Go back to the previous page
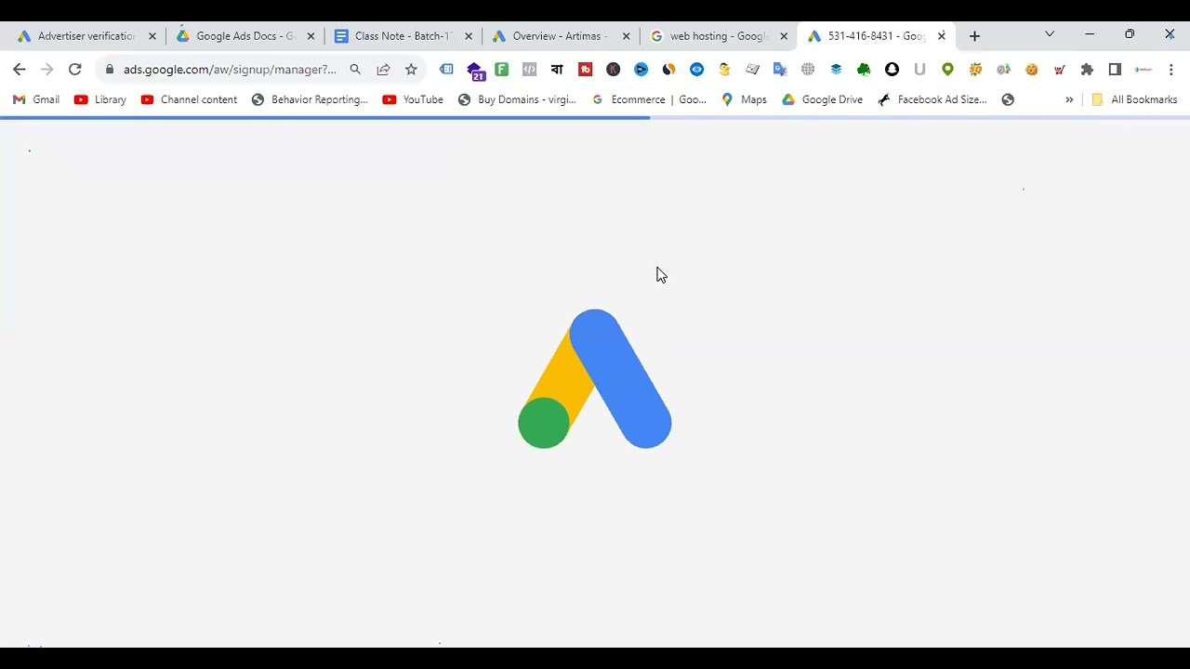Viewport: 1190px width, 669px height. tap(19, 70)
